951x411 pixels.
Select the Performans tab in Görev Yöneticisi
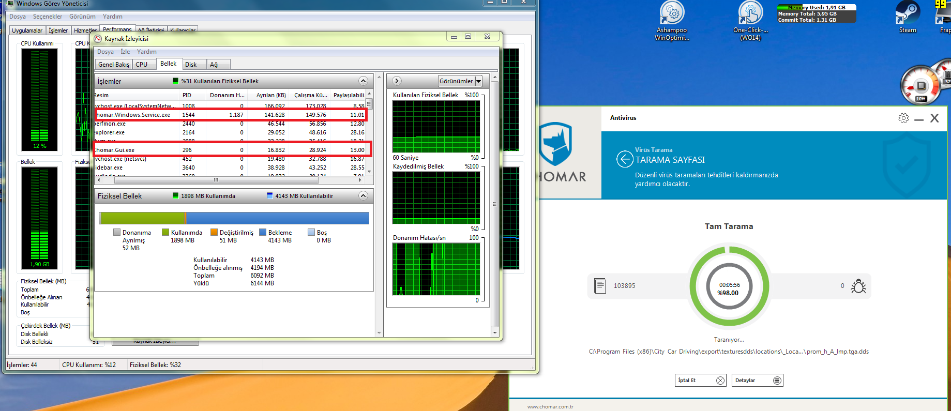click(x=117, y=29)
